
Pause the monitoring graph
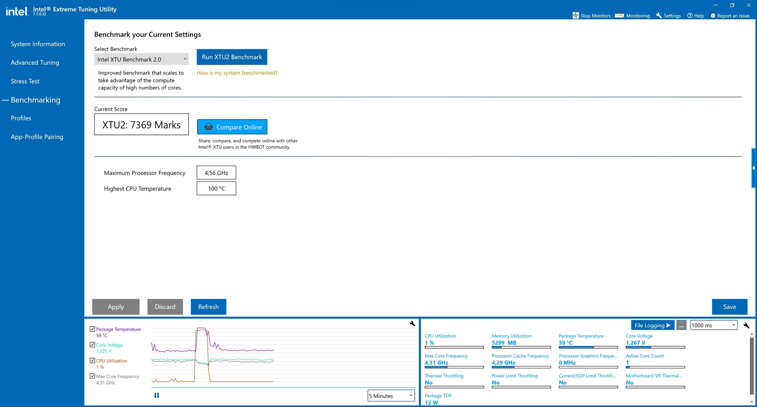pyautogui.click(x=157, y=395)
